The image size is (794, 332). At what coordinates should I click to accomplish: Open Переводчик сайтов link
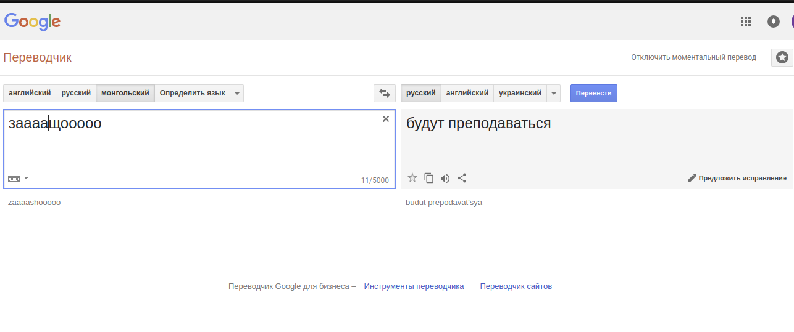tap(516, 286)
